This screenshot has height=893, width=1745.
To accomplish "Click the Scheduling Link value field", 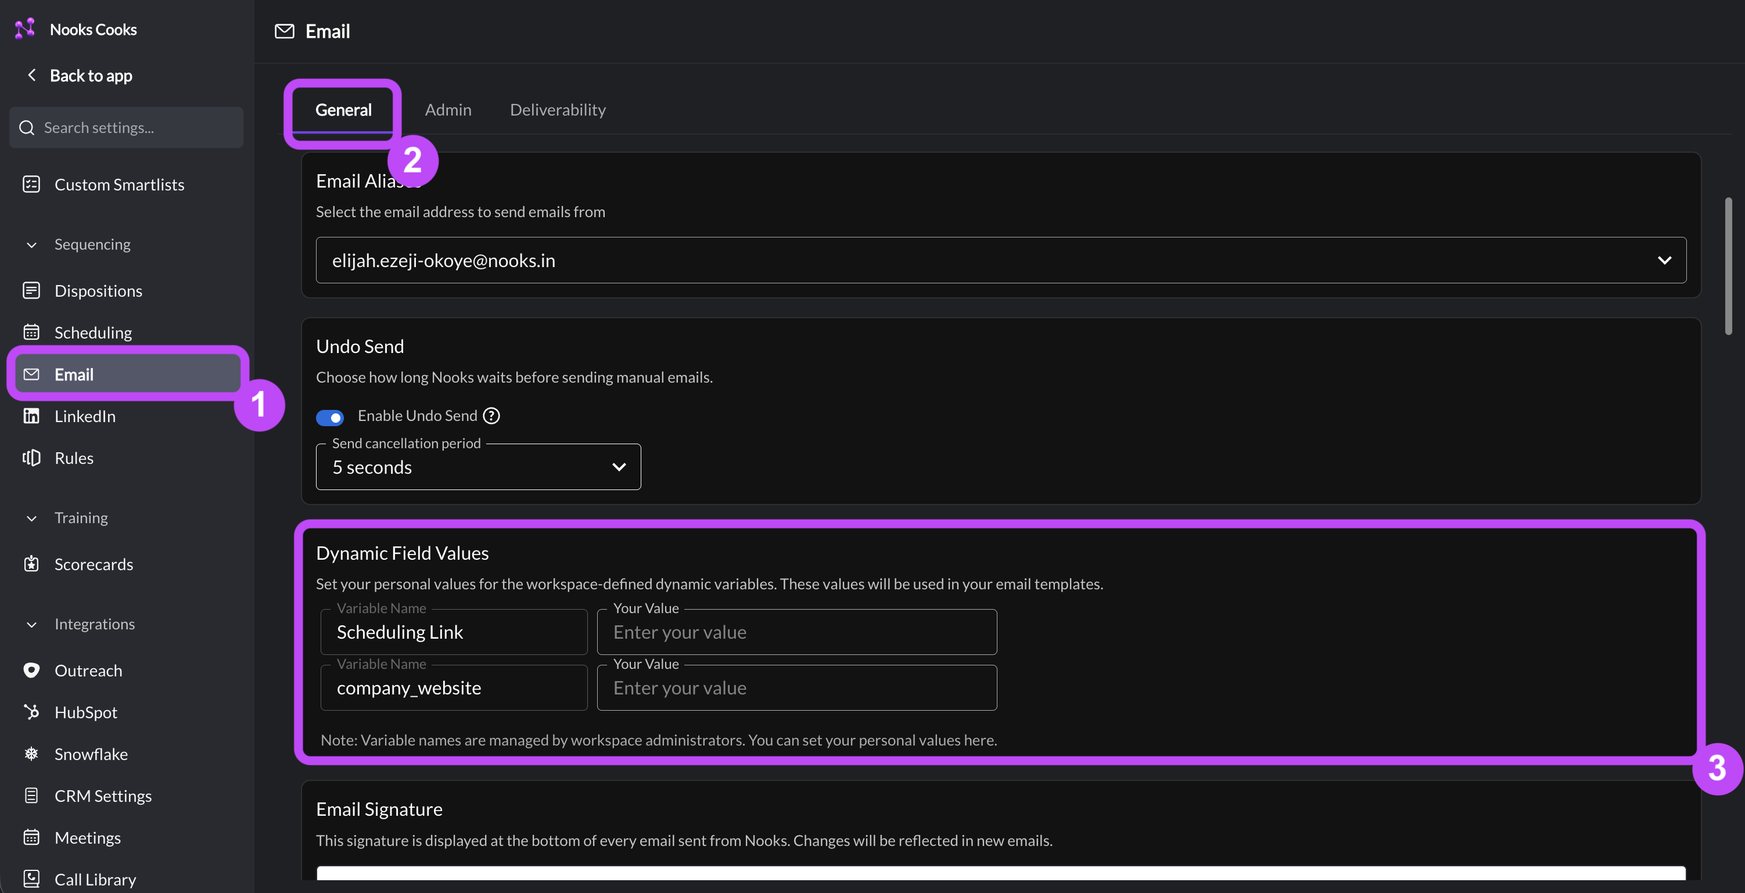I will pos(796,632).
